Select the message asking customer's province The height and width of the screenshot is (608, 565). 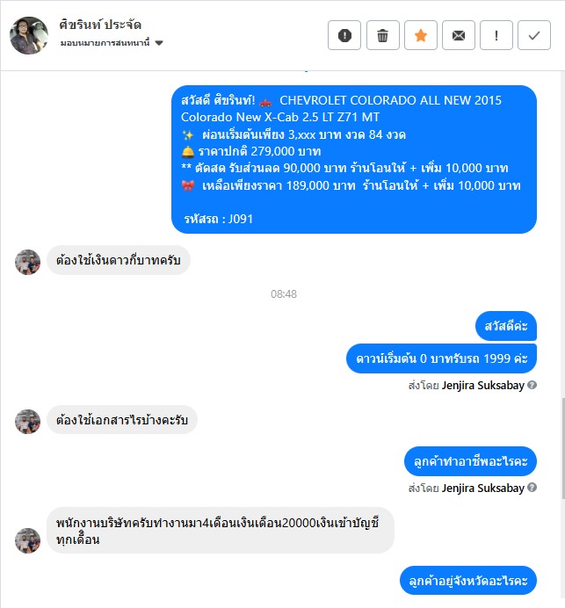[x=468, y=581]
